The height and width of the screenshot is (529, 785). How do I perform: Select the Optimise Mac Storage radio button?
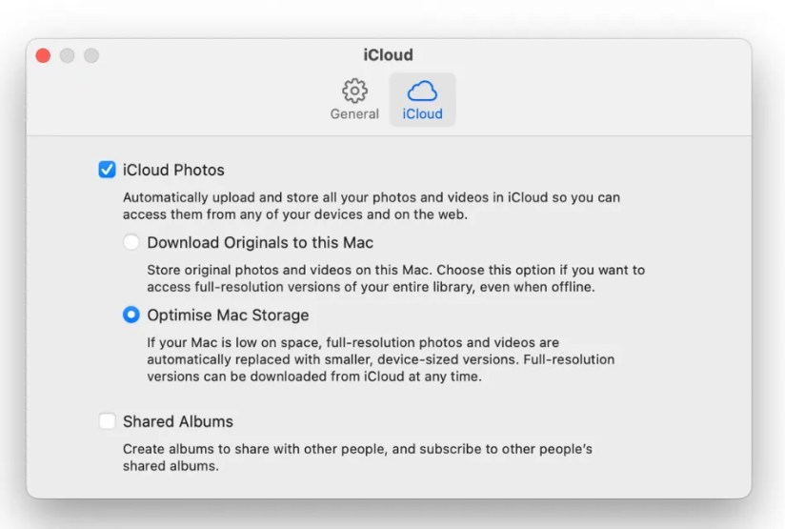point(131,315)
